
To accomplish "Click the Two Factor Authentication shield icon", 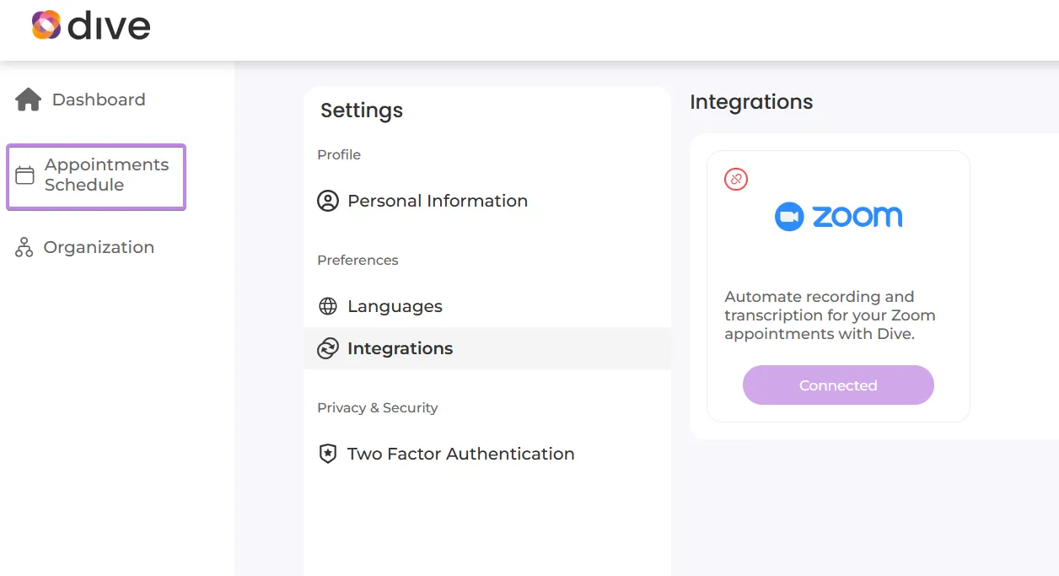I will click(328, 454).
